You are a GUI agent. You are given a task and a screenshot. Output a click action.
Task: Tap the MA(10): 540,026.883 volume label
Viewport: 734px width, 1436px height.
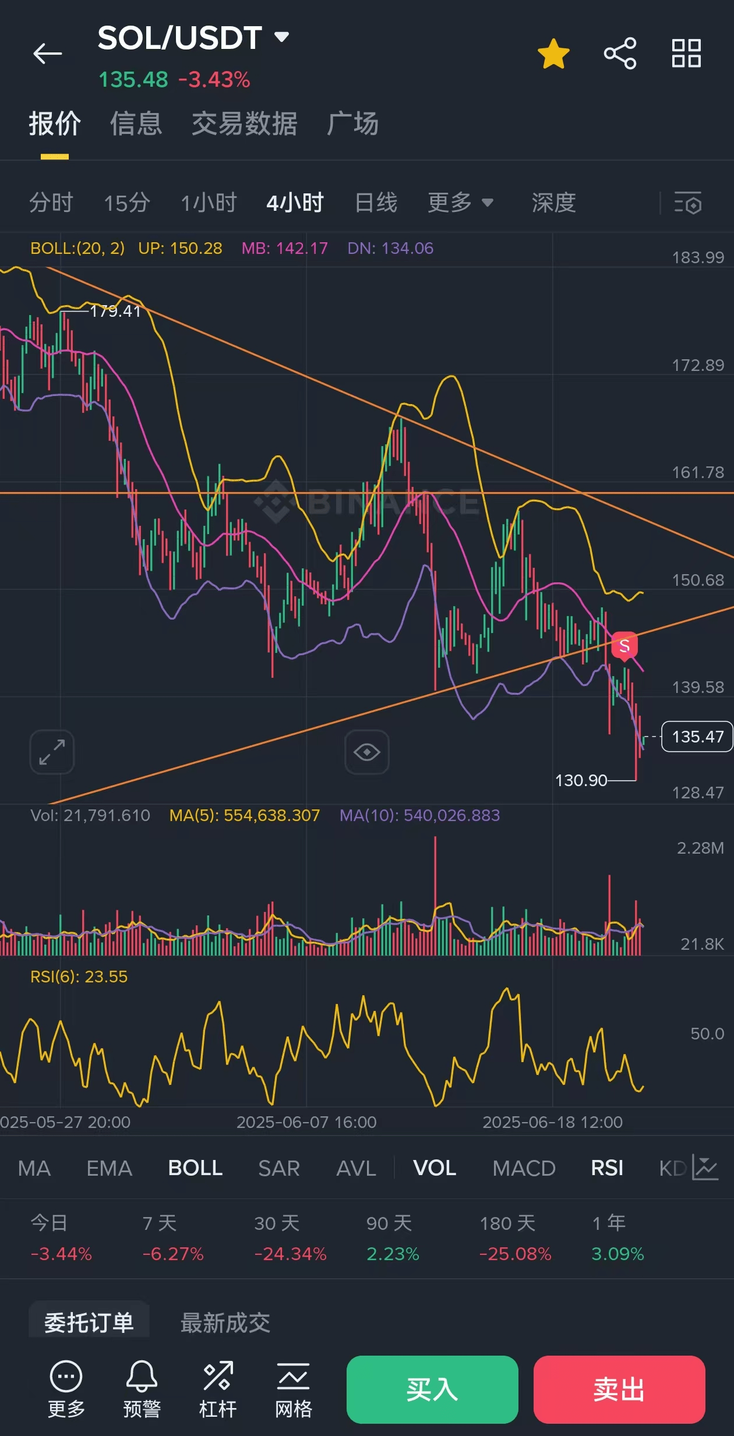pos(419,815)
